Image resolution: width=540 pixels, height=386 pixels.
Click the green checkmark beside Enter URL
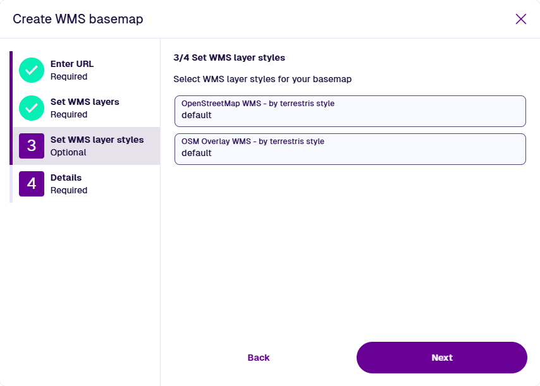coord(32,70)
